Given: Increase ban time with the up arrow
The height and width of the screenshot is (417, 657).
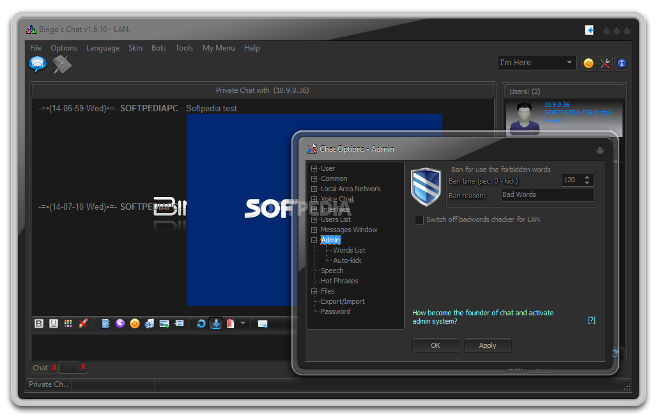Looking at the screenshot, I should coord(587,177).
